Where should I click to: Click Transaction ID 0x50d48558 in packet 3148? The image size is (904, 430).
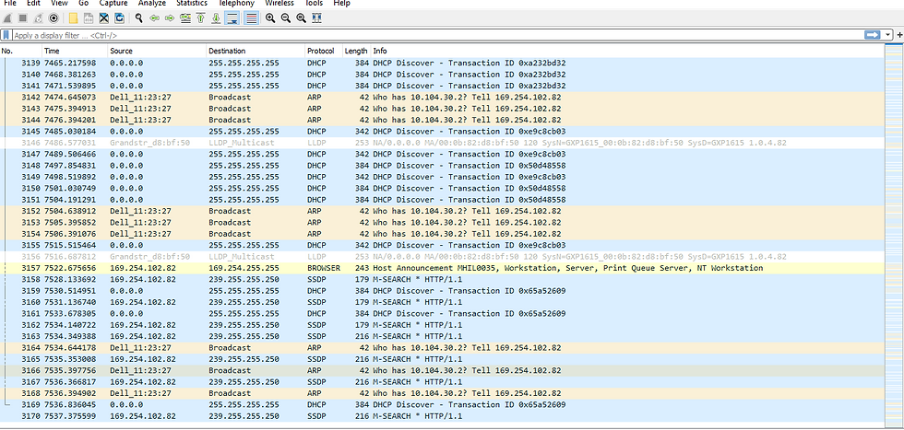[x=507, y=165]
